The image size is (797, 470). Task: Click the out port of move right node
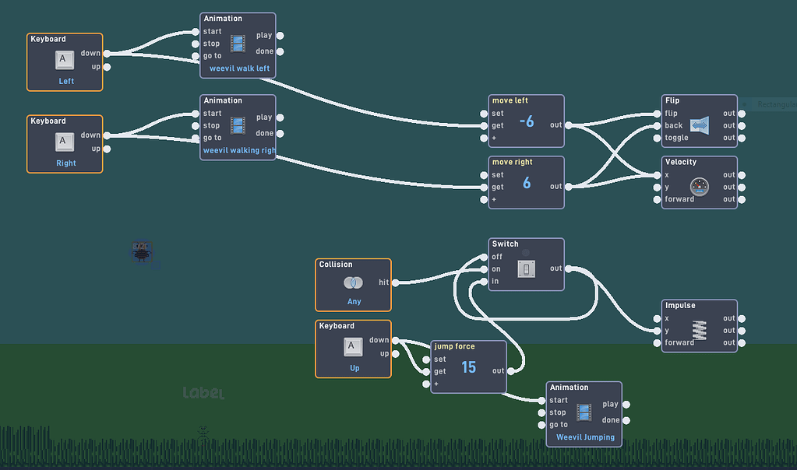[568, 187]
